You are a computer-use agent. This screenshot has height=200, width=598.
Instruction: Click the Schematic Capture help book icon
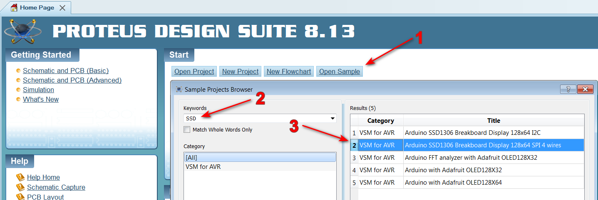click(x=20, y=187)
